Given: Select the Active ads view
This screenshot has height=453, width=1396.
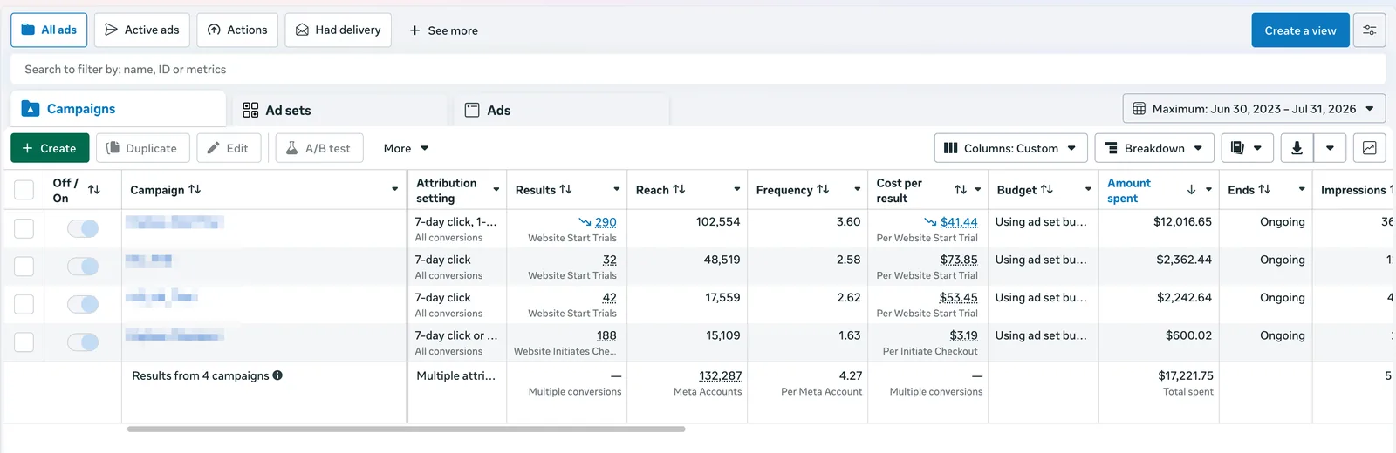Looking at the screenshot, I should click(141, 30).
